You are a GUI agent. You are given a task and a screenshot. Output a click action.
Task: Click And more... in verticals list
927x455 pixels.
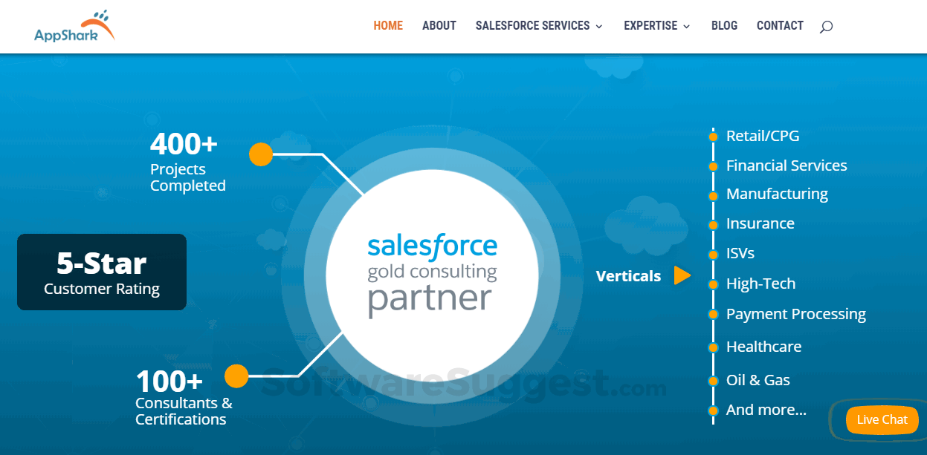pos(766,410)
